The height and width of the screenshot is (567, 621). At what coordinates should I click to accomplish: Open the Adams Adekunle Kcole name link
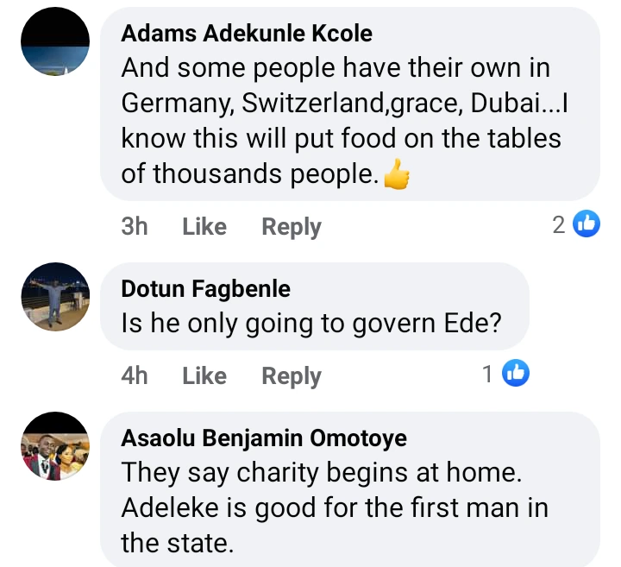pos(247,34)
